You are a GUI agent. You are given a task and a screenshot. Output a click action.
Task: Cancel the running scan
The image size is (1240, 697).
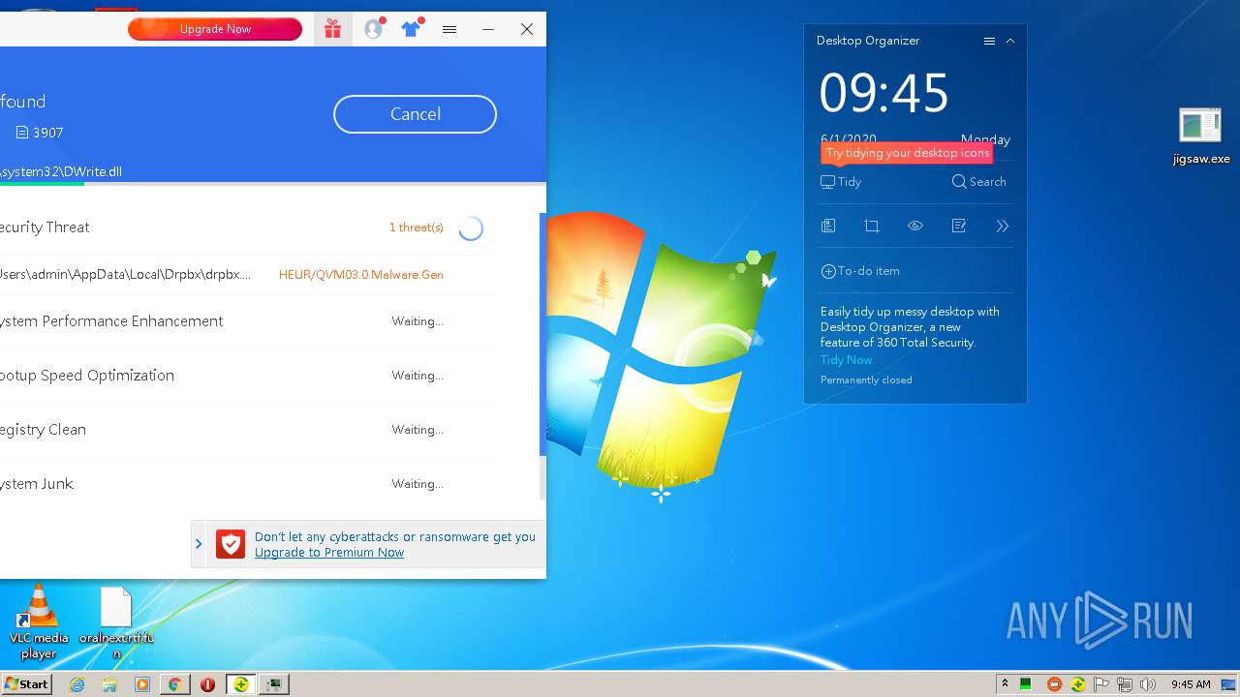click(x=415, y=114)
